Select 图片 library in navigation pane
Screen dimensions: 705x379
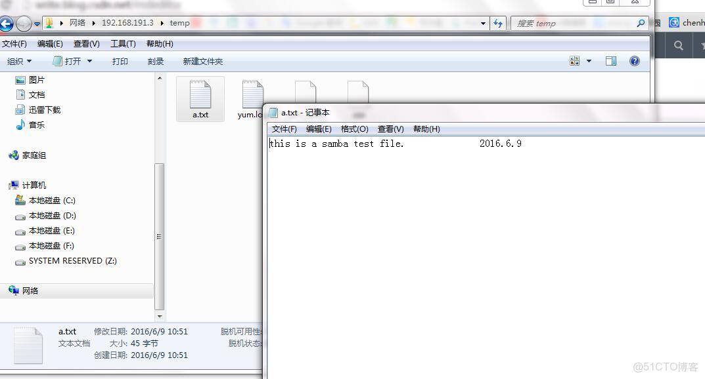(31, 80)
